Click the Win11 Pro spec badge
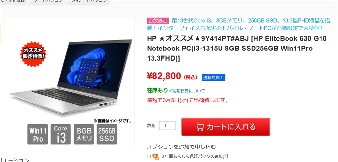This screenshot has height=162, width=338. [38, 134]
